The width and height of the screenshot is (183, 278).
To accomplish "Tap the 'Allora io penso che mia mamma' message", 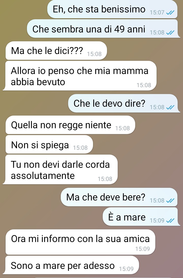I will [x=80, y=76].
